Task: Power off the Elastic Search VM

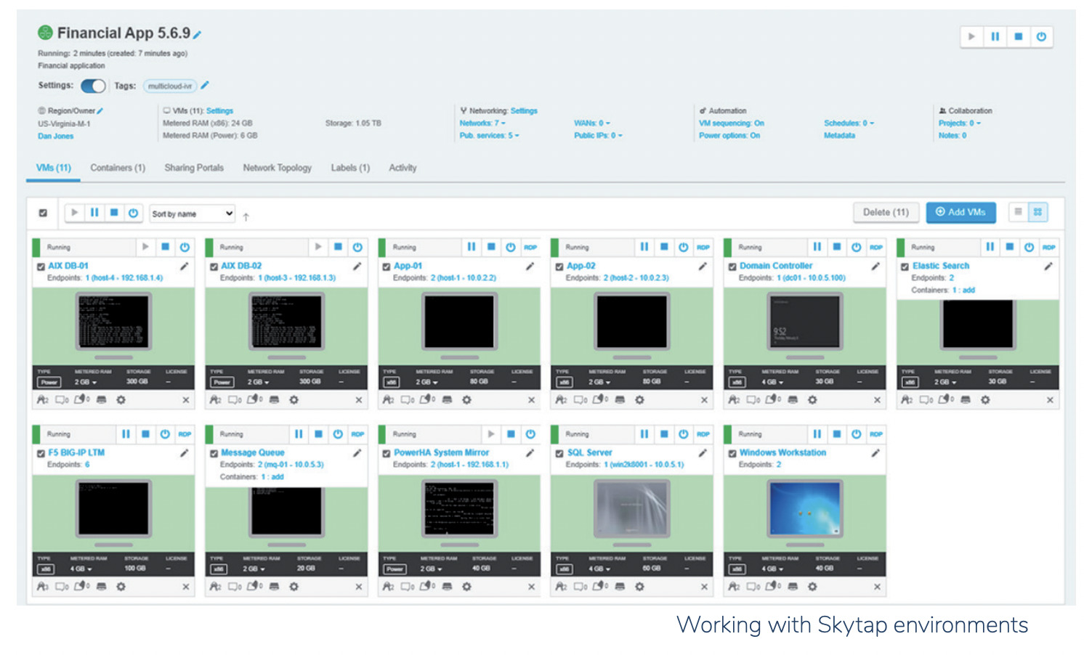Action: (1029, 247)
